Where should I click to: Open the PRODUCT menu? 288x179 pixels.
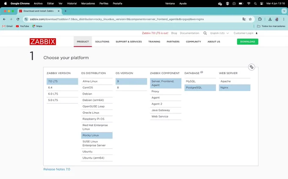click(83, 41)
